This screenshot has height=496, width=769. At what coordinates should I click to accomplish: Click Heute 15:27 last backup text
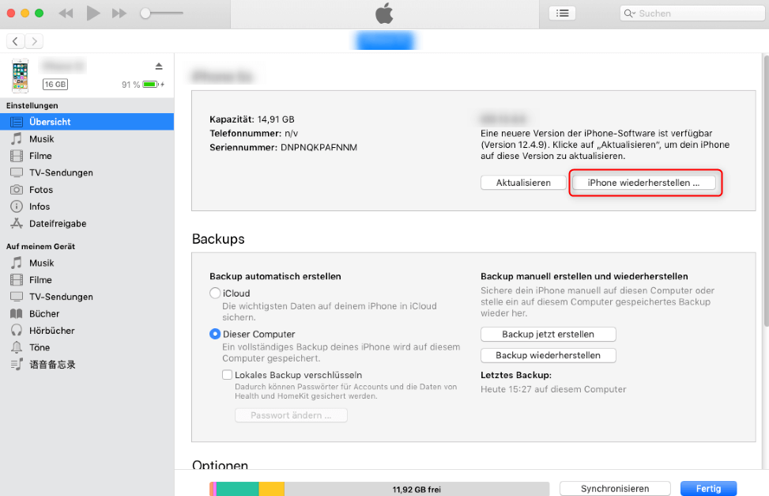[553, 389]
